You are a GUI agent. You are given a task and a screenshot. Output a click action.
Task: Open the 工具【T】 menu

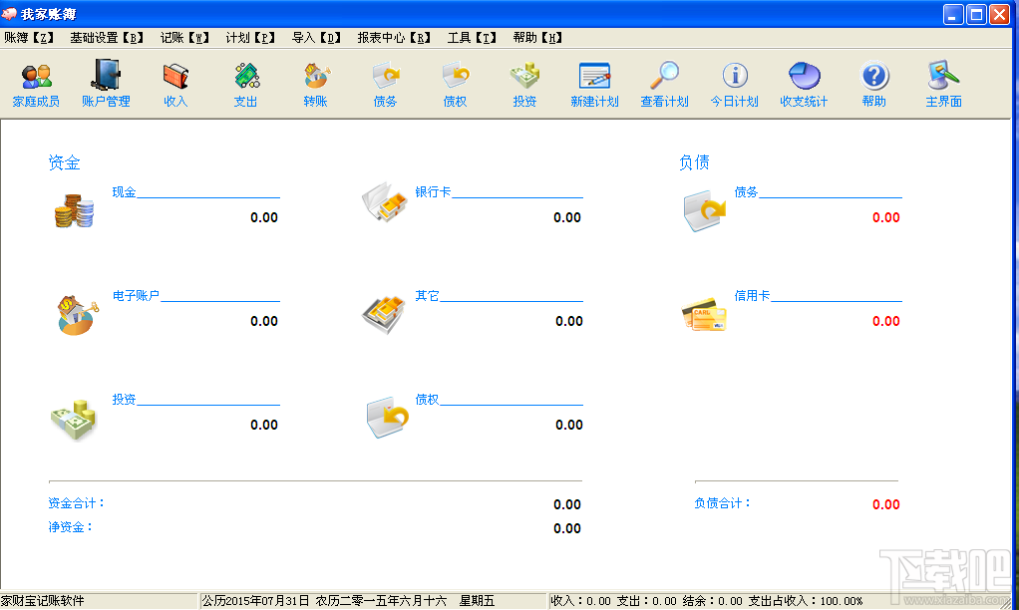472,38
